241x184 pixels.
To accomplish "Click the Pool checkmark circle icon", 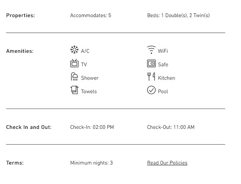I will pyautogui.click(x=151, y=90).
